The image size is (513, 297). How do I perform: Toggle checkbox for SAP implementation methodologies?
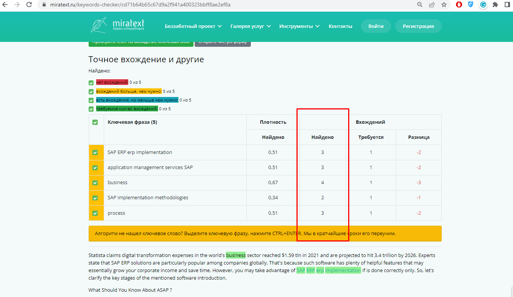pyautogui.click(x=95, y=198)
